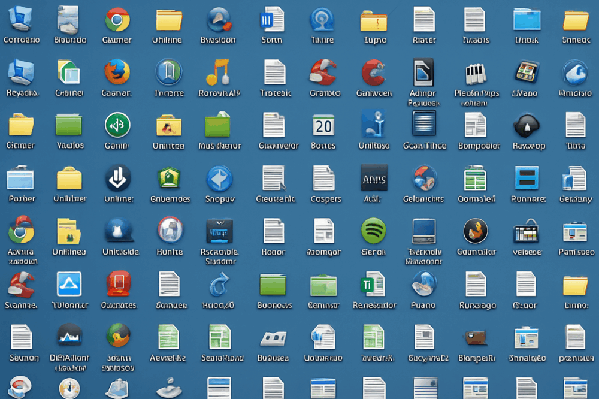Open the yellow folder labeled Tupno
599x399 pixels.
click(x=374, y=20)
